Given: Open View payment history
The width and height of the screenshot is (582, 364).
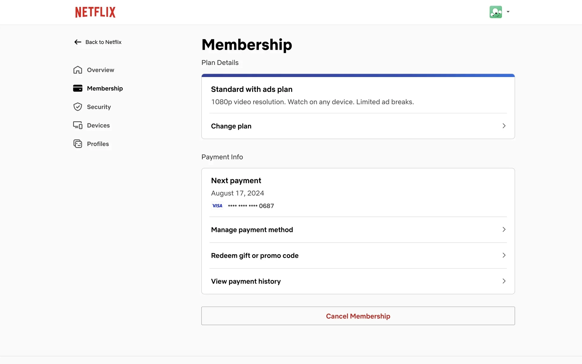Looking at the screenshot, I should click(358, 281).
